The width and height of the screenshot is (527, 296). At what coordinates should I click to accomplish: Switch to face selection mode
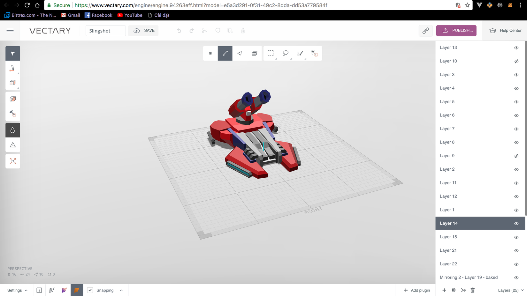click(240, 53)
